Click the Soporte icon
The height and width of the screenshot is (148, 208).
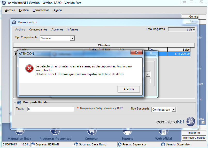(127, 131)
